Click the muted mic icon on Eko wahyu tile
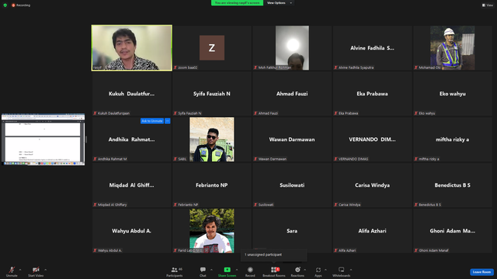 click(416, 113)
